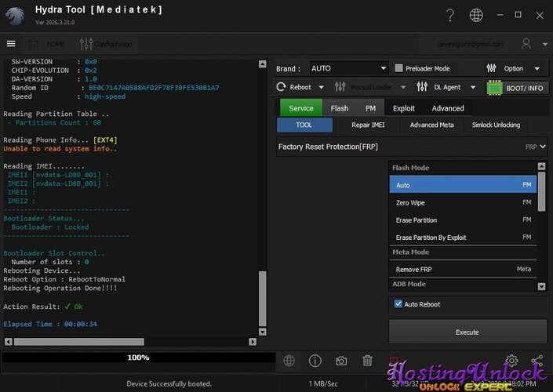553x392 pixels.
Task: Clear the log with the trash icon
Action: [x=367, y=361]
